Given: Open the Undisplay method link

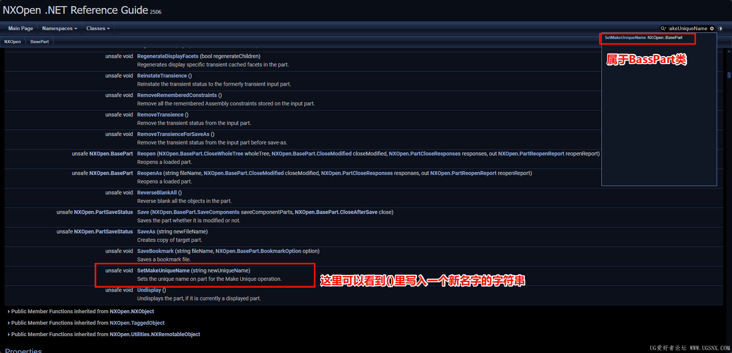Looking at the screenshot, I should point(149,290).
